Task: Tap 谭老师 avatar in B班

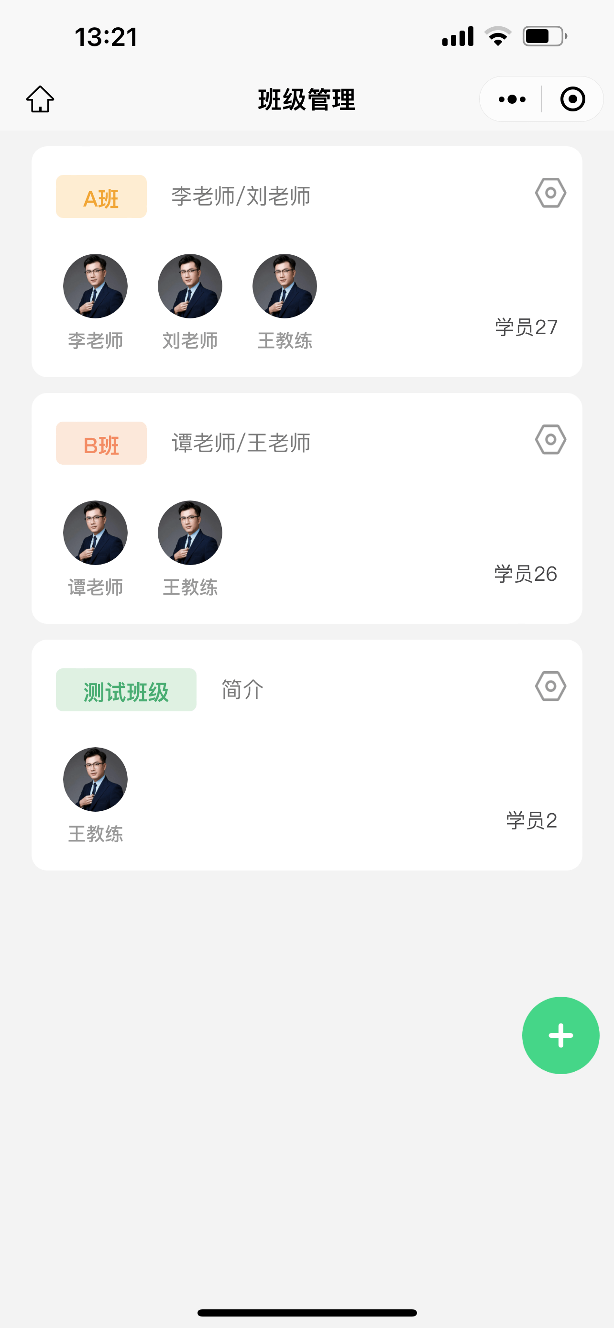Action: 95,533
